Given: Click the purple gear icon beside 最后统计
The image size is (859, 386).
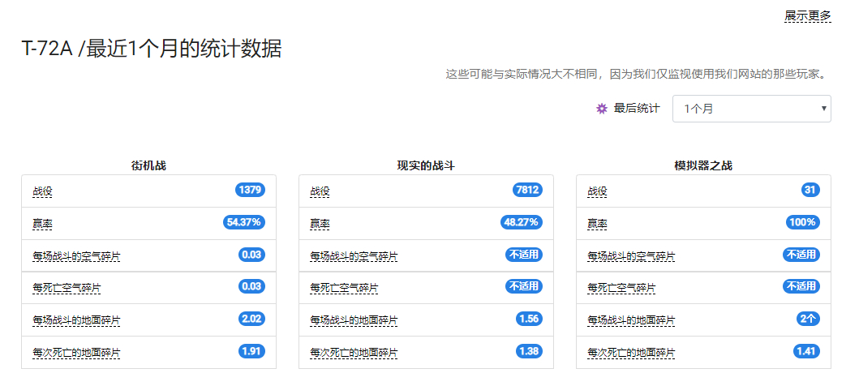Looking at the screenshot, I should pos(602,109).
